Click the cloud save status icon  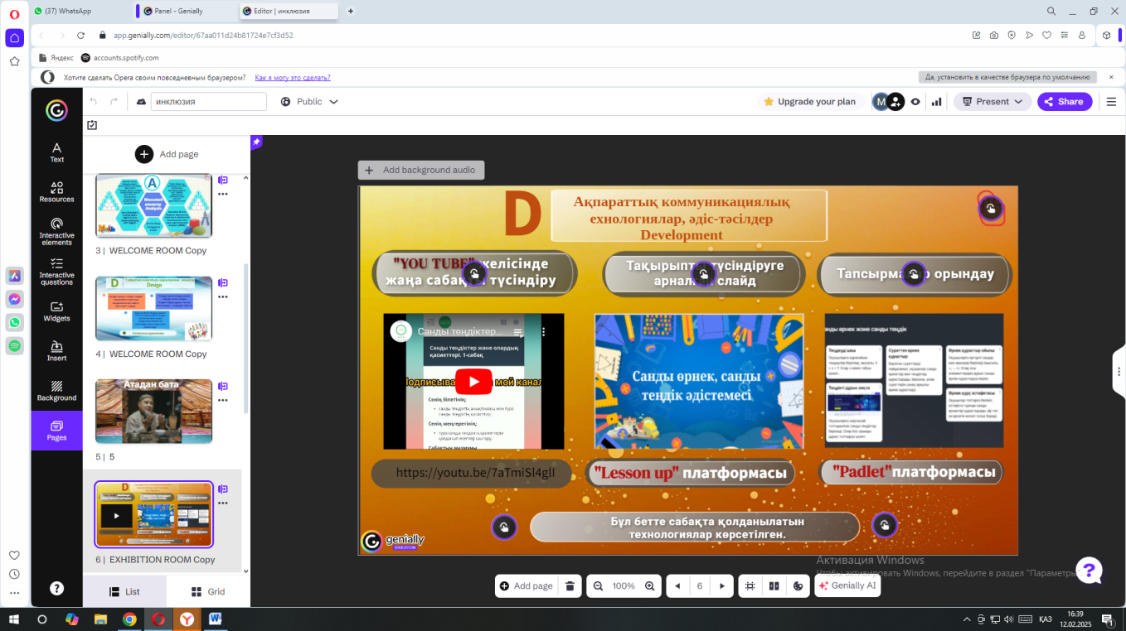pyautogui.click(x=141, y=102)
